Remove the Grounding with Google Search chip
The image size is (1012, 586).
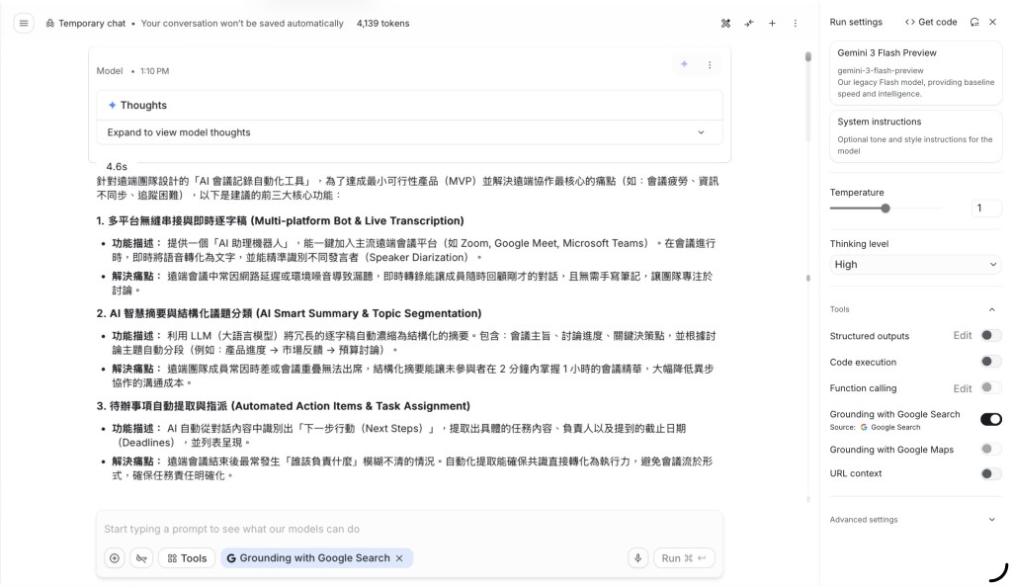click(399, 558)
